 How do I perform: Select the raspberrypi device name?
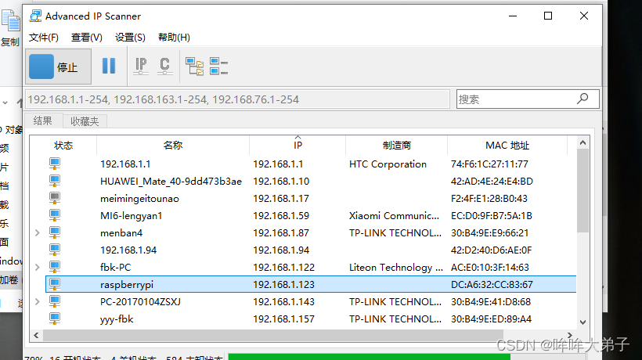(x=127, y=285)
